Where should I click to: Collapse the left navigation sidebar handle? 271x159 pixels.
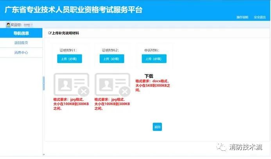43,83
